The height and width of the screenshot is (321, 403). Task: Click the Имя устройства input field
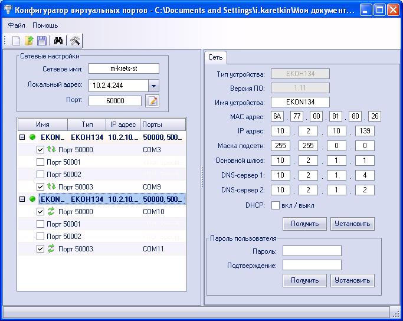click(x=300, y=102)
